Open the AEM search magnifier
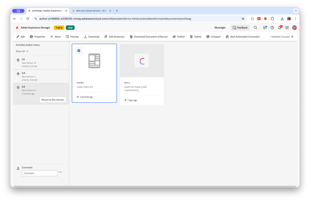Screen dimensions: 310x201 coord(255,28)
